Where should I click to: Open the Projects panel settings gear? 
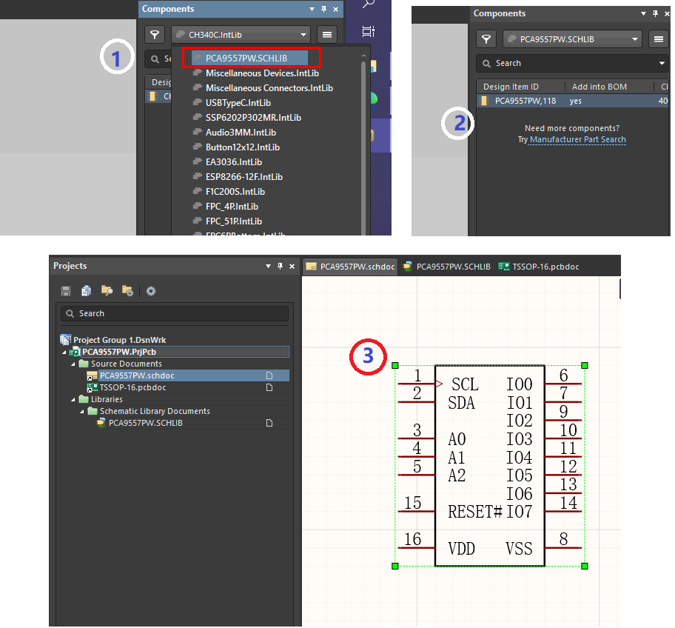point(151,291)
